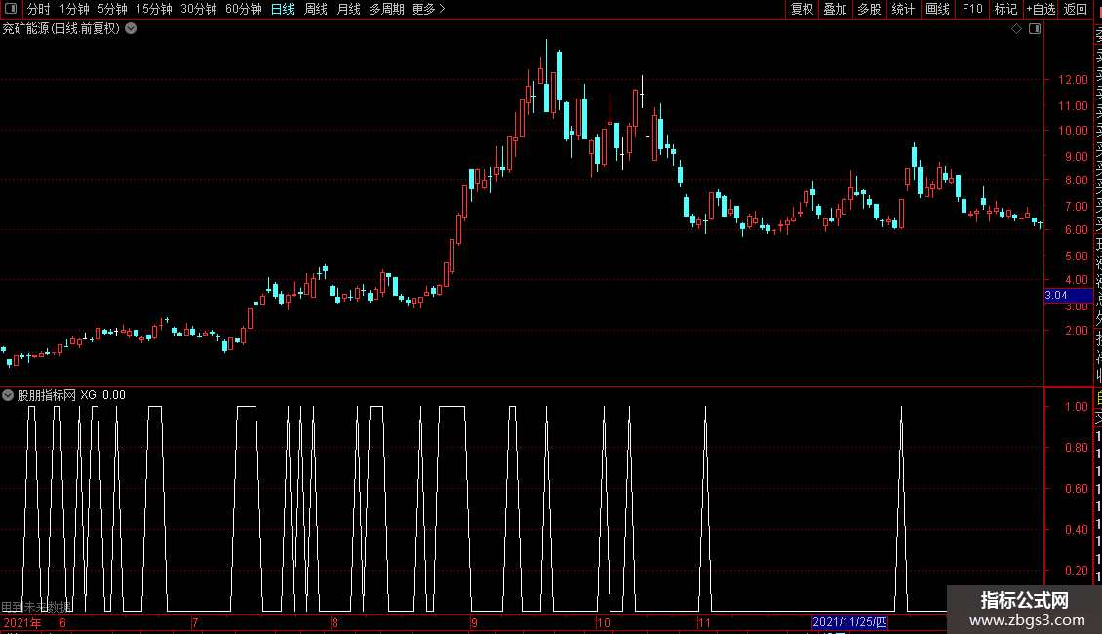The image size is (1102, 634).
Task: Select the 15分钟 period tab
Action: tap(154, 9)
